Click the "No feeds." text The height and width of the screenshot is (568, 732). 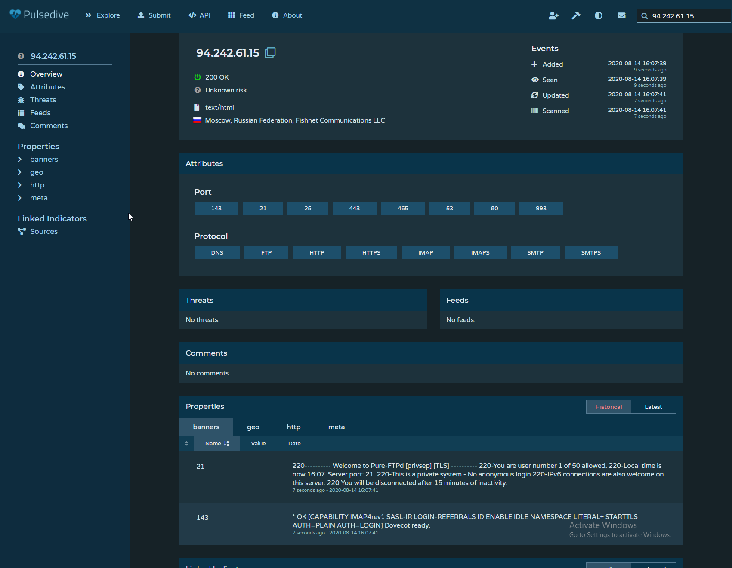tap(461, 320)
